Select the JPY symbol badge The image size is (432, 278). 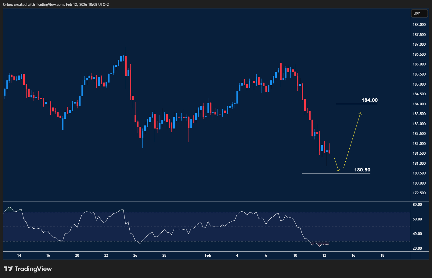pyautogui.click(x=419, y=13)
